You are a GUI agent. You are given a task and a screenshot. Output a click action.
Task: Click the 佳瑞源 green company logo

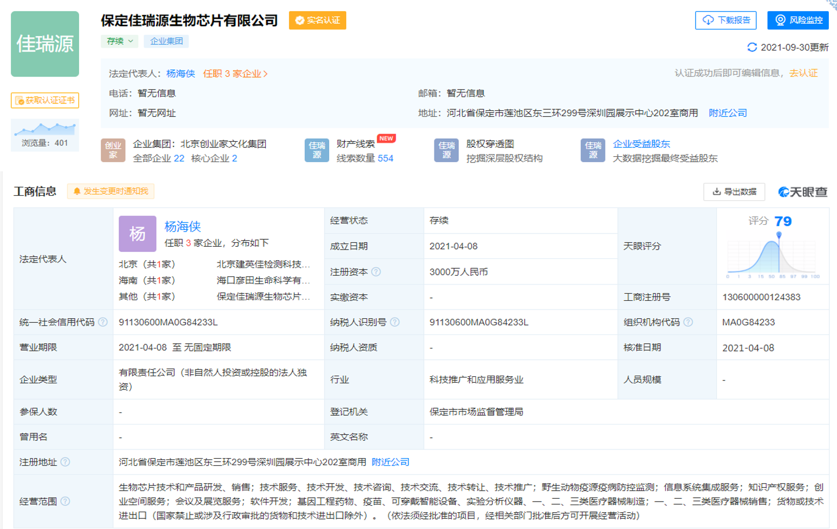[x=45, y=44]
